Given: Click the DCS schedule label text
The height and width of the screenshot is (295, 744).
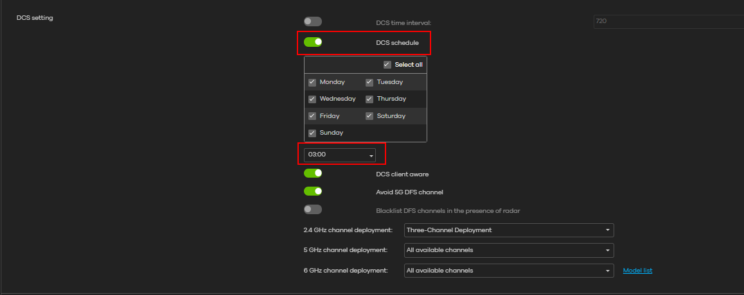Looking at the screenshot, I should click(x=397, y=43).
